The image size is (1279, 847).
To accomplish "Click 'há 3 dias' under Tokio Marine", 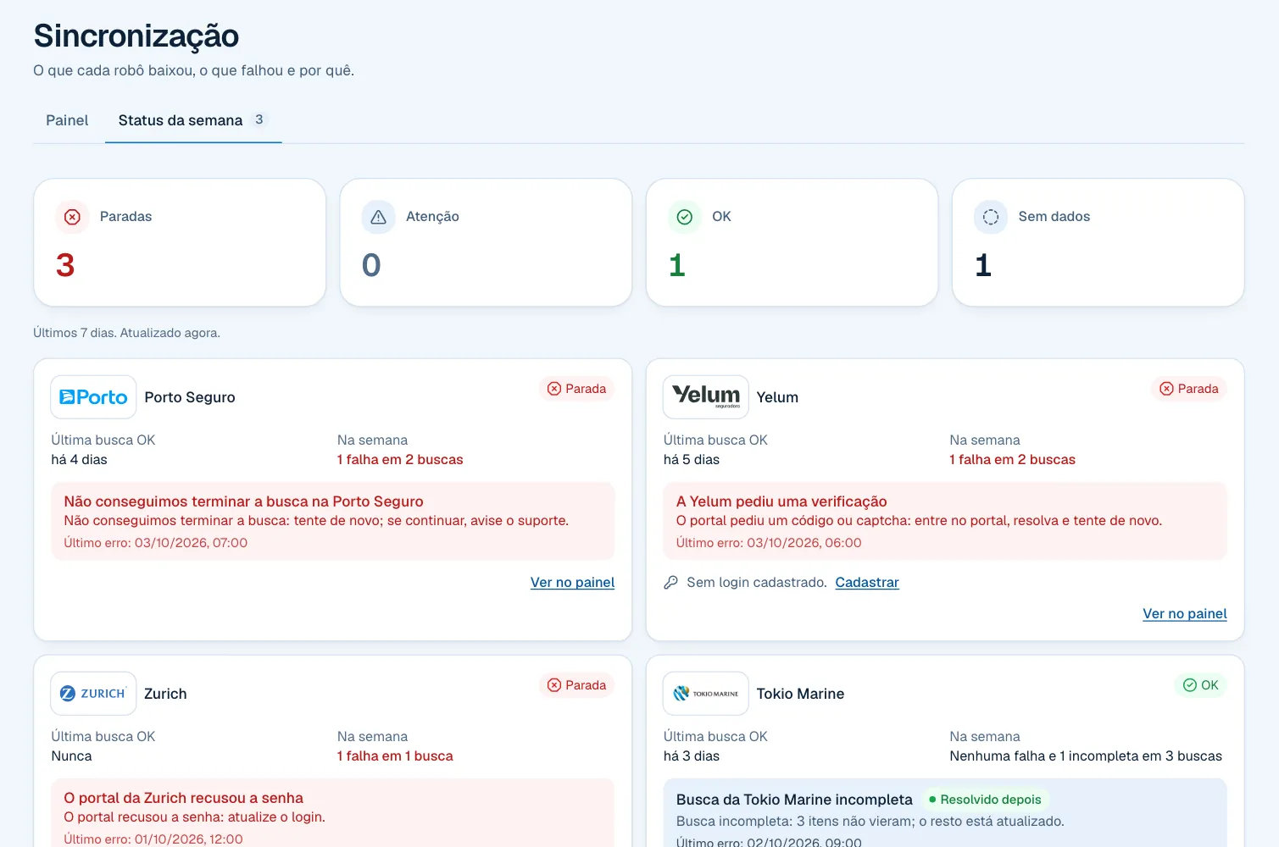I will [x=692, y=756].
